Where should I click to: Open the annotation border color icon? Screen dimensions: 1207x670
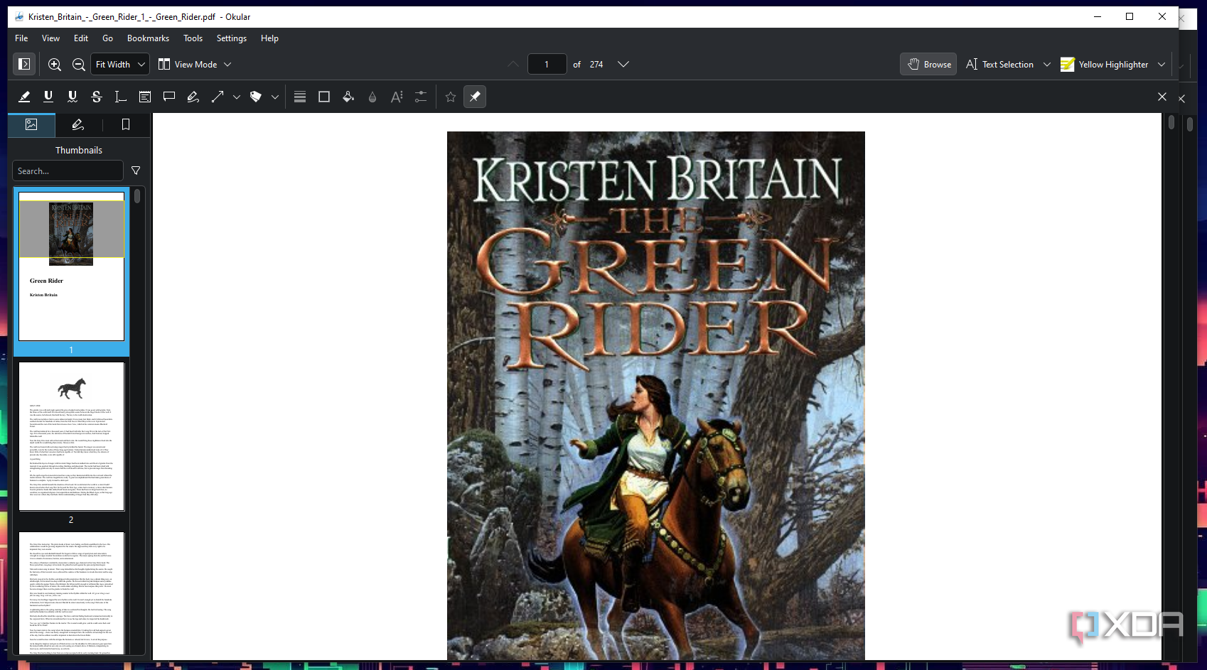(x=324, y=97)
